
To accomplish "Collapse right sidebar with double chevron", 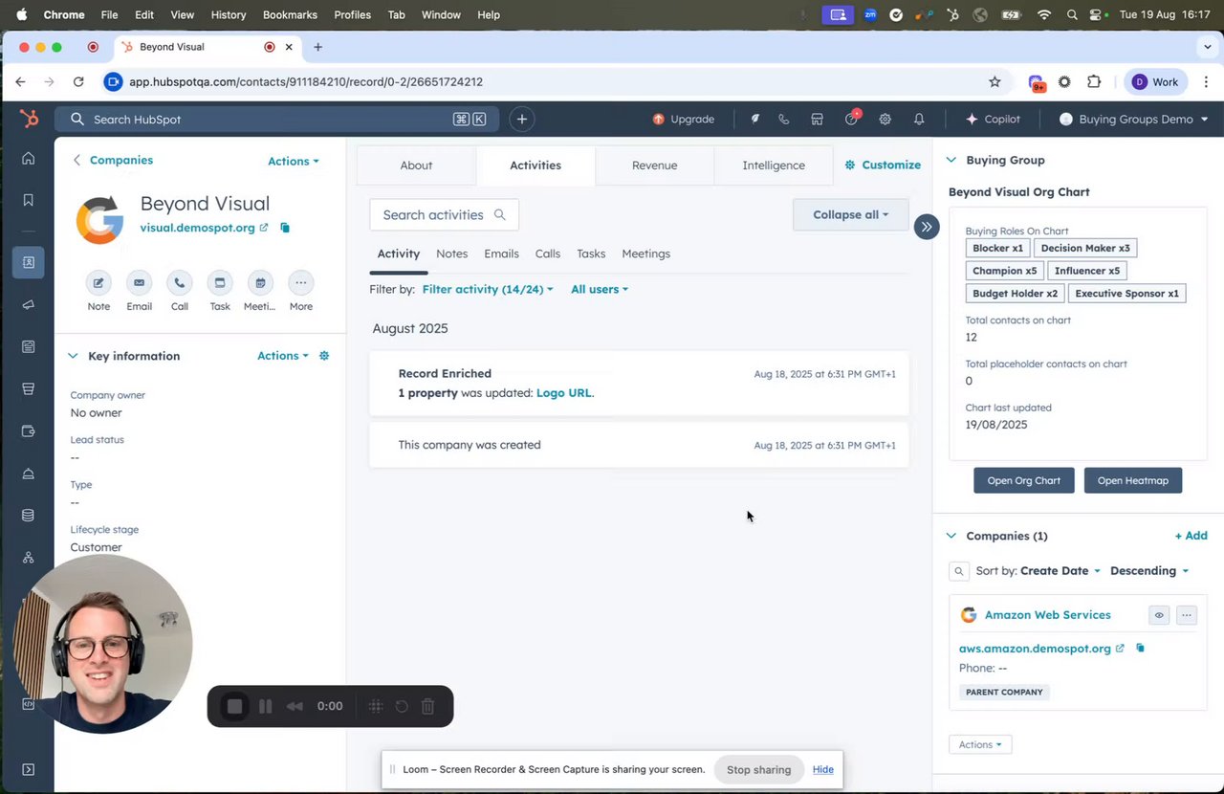I will click(x=926, y=227).
